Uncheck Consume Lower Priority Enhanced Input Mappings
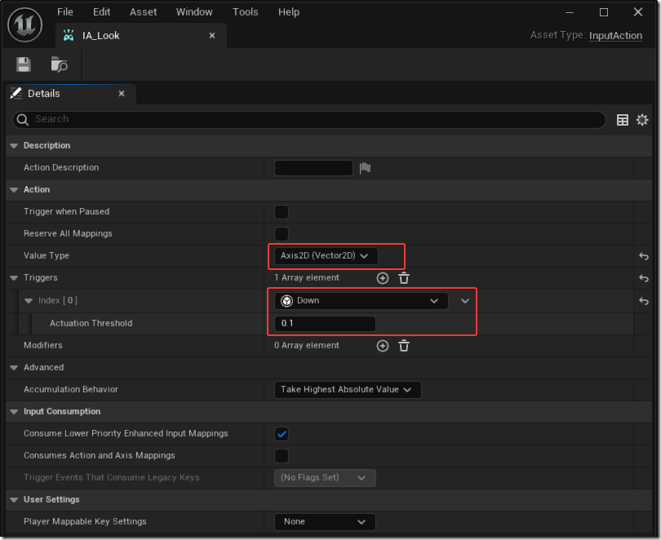Viewport: 661px width, 540px height. click(282, 434)
